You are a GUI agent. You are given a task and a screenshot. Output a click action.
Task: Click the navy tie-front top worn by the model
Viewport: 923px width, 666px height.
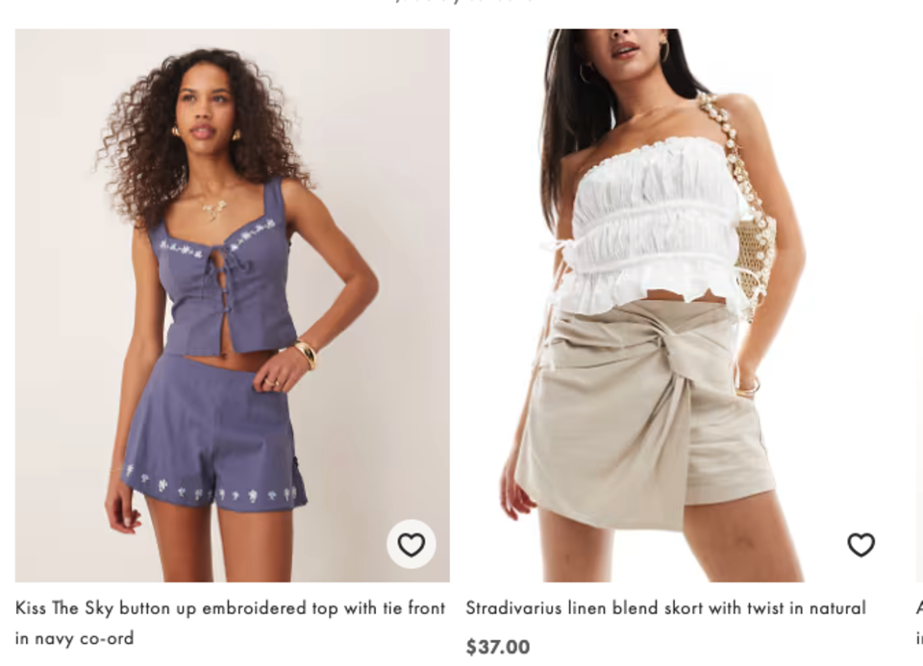[224, 271]
